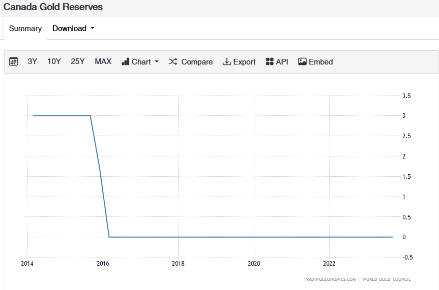Viewport: 439px width, 290px height.
Task: Visit the TRADINGECONOMICS.COM source link
Action: click(x=329, y=279)
